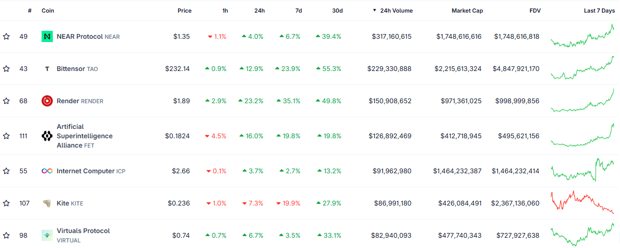Viewport: 620px width, 248px height.
Task: Open the Virtuals Protocol coin link
Action: (x=83, y=231)
